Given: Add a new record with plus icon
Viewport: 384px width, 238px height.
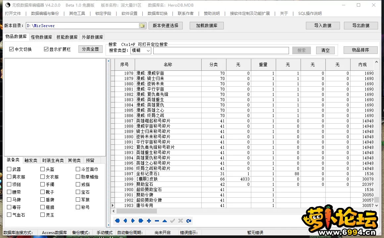Looking at the screenshot, I should click(x=149, y=221).
